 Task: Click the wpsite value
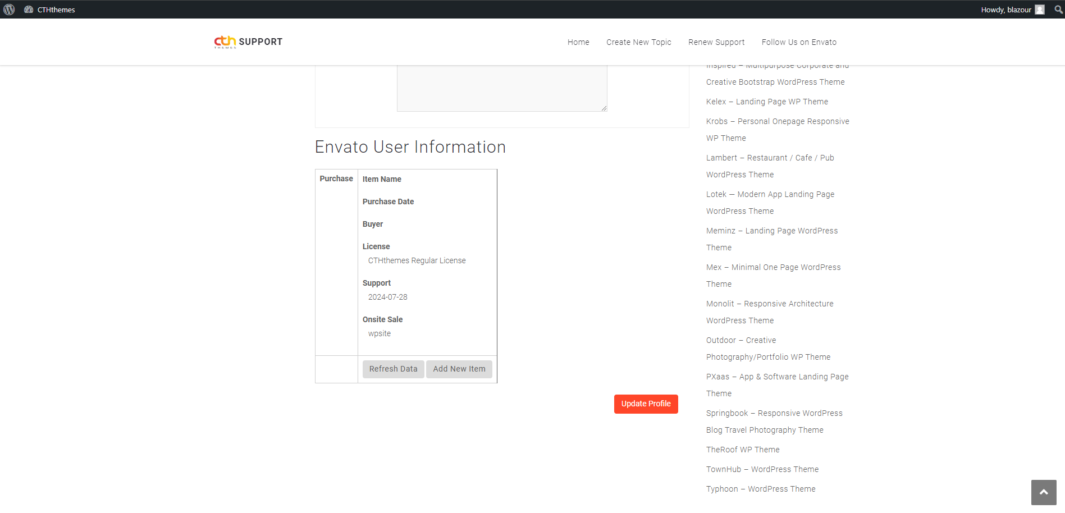pos(380,333)
